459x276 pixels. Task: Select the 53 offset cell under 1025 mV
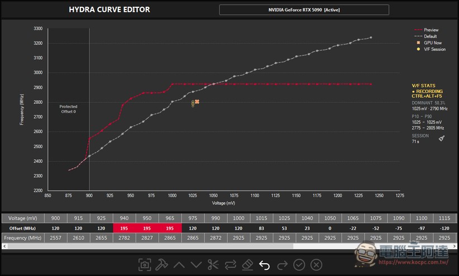coord(284,229)
